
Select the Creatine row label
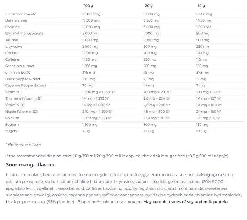tap(13, 27)
